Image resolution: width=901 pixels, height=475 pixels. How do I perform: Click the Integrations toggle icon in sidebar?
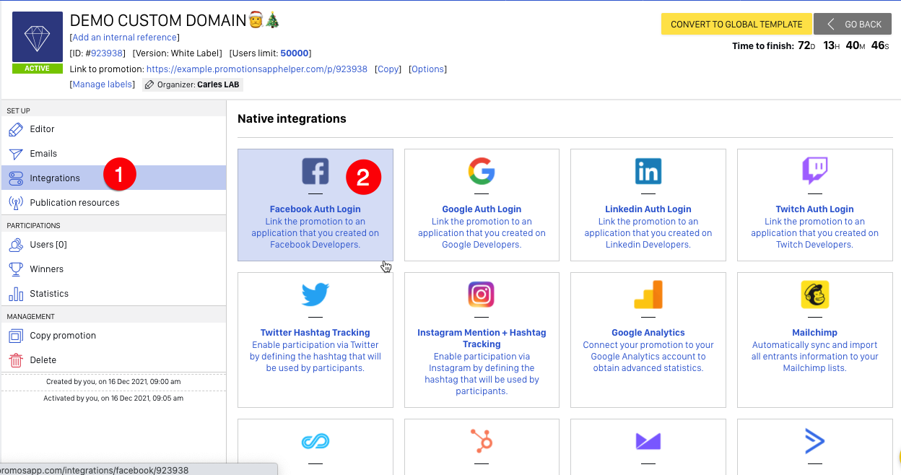(16, 178)
